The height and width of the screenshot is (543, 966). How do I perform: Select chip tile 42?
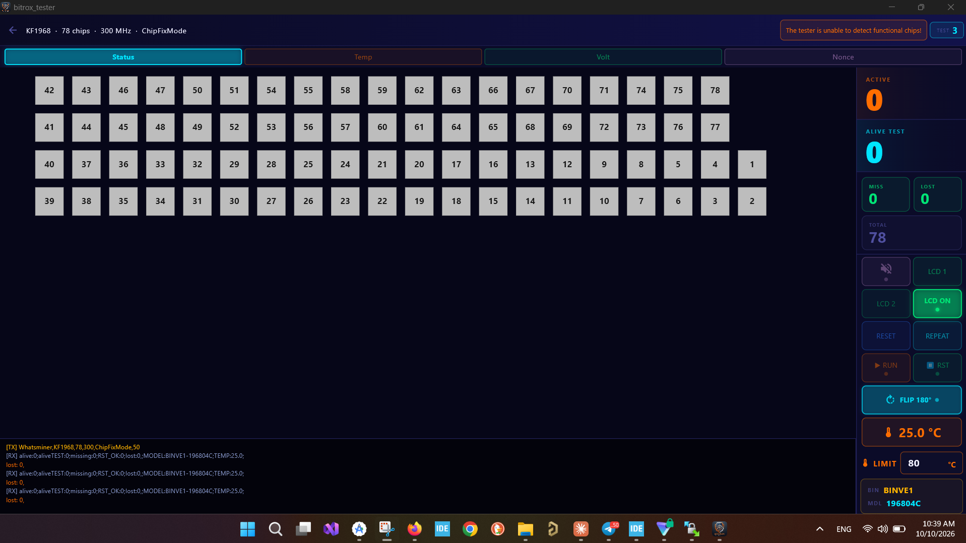(x=49, y=91)
